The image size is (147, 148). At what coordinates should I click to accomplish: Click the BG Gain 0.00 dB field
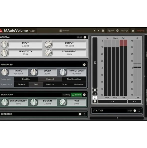click(47, 102)
